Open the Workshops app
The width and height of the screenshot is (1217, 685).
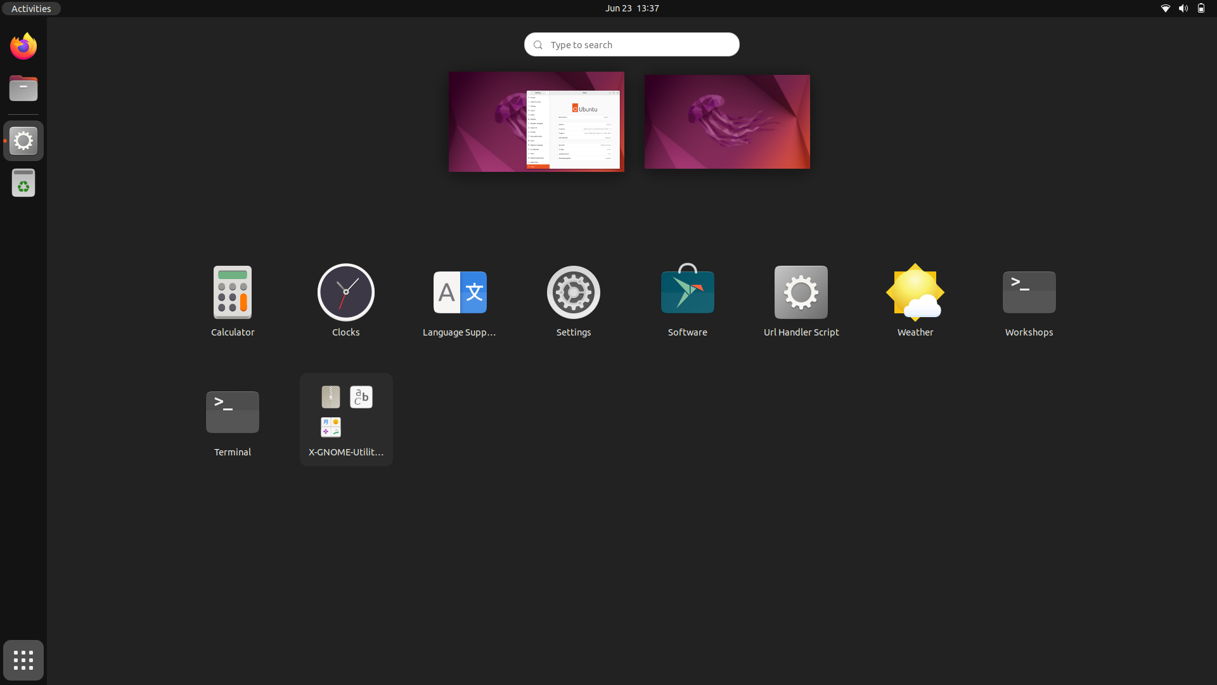pyautogui.click(x=1028, y=292)
